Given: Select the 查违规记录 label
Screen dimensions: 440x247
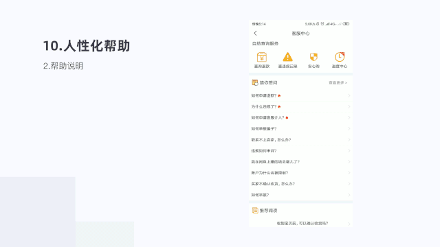Looking at the screenshot, I should [x=287, y=67].
